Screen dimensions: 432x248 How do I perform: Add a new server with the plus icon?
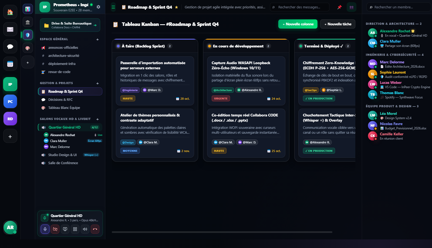point(10,136)
